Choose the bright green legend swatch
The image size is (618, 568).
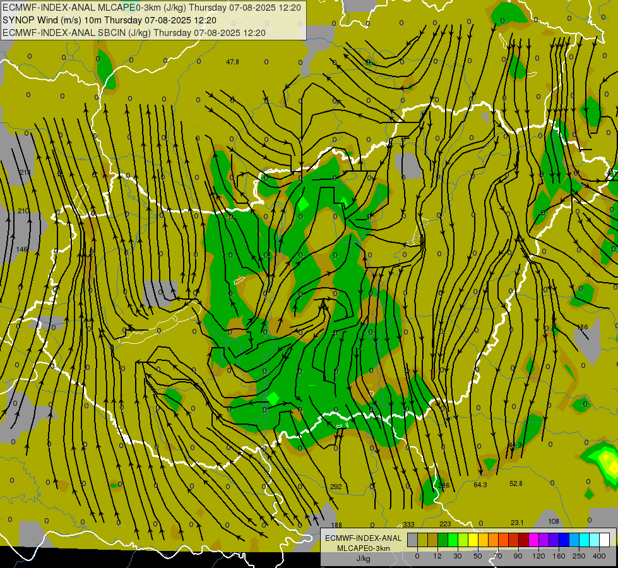tap(453, 540)
